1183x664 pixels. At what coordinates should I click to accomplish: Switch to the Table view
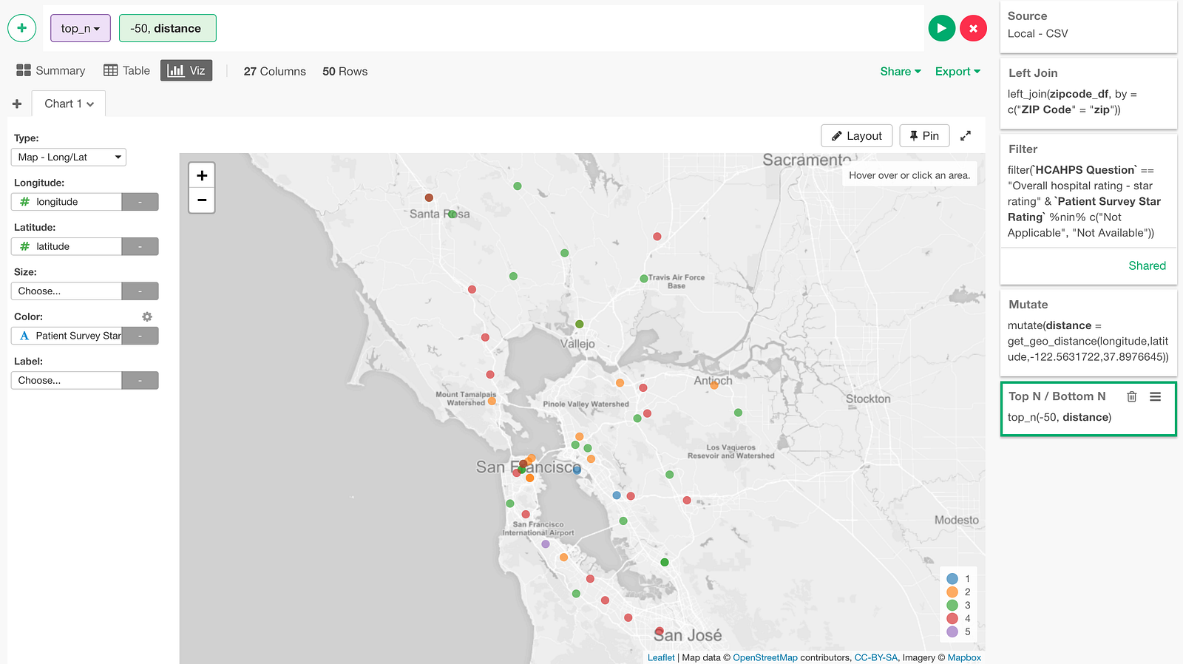(127, 71)
